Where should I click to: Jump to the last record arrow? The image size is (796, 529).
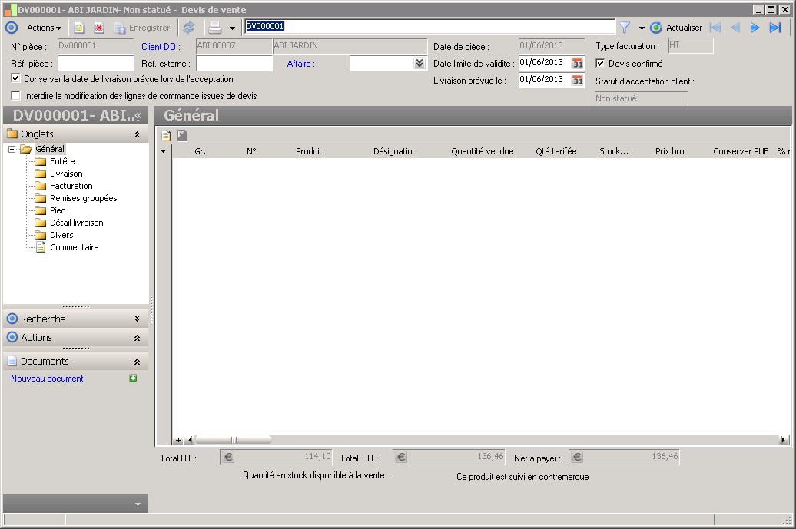point(774,28)
